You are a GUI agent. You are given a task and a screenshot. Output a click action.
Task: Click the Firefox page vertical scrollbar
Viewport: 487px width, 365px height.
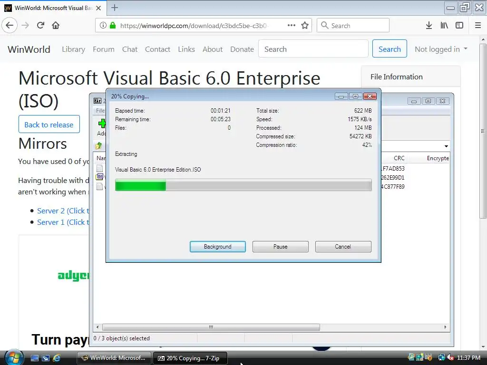tap(483, 131)
